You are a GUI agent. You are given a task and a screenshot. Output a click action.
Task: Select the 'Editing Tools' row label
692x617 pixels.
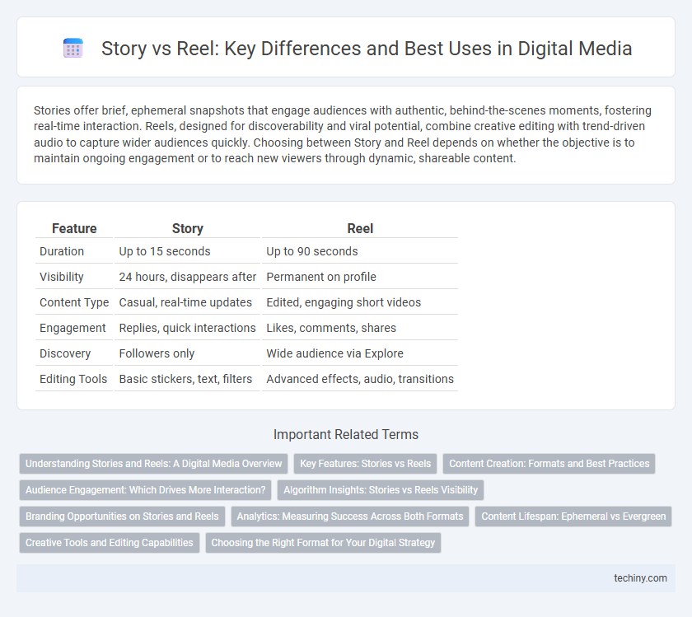73,379
